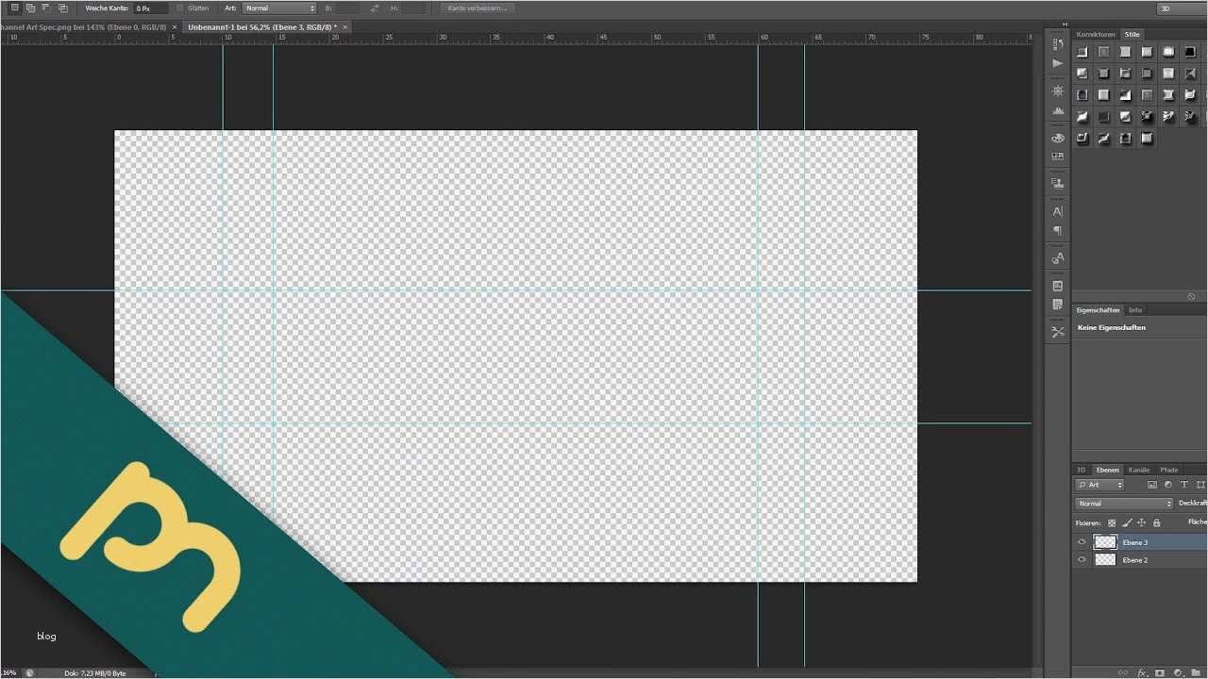Switch to the Korrekturen tab
Screen dimensions: 1208x679
coord(1095,34)
